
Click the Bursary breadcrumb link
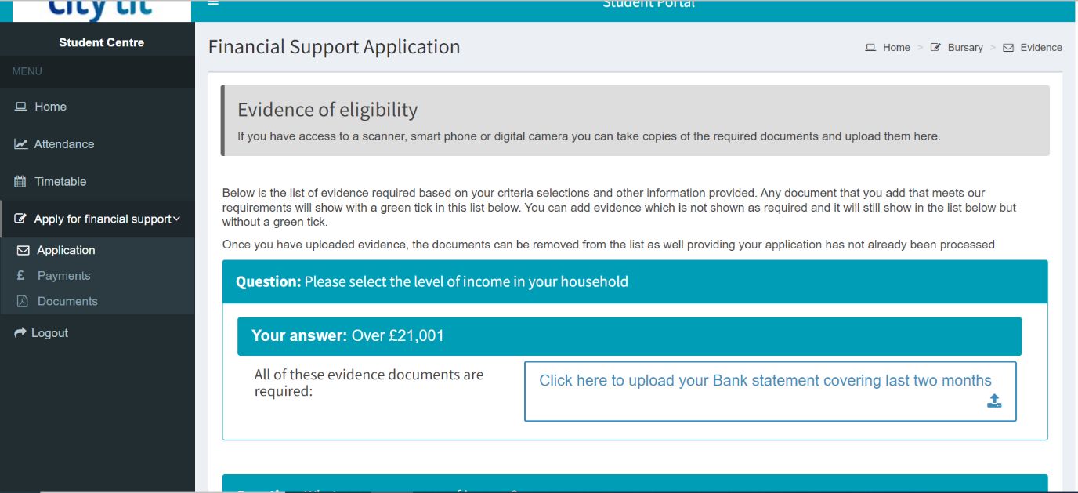[x=964, y=48]
